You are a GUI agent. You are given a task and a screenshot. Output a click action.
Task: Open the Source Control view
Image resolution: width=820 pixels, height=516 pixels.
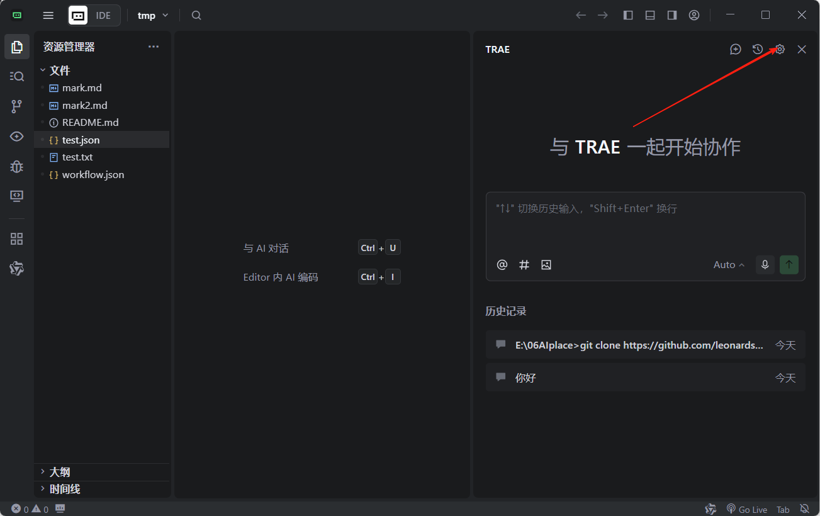click(x=17, y=106)
